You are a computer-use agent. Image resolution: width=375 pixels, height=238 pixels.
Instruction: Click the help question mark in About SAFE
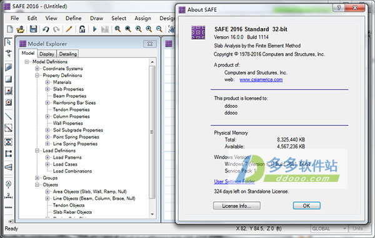tap(339, 7)
